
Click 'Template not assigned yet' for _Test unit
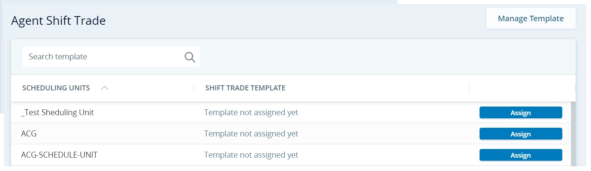point(251,112)
